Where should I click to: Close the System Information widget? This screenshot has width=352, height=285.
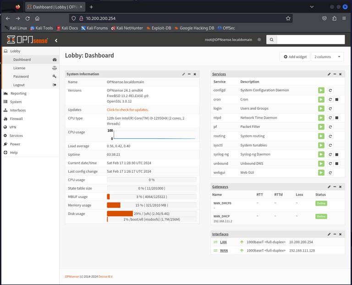pos(195,74)
